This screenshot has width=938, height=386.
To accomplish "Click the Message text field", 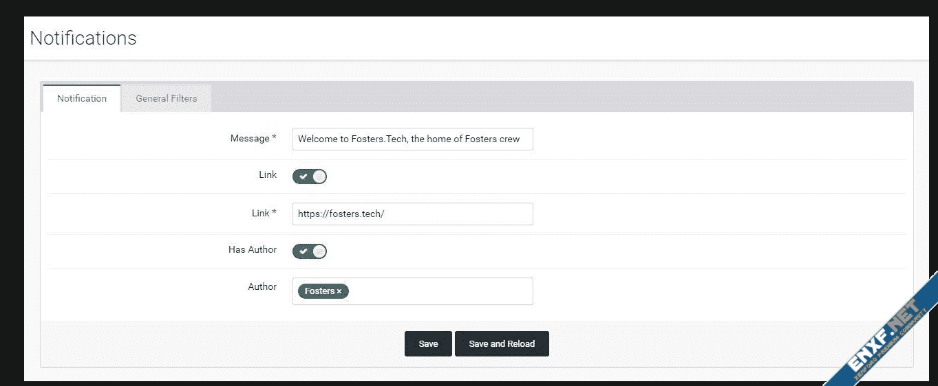I will 412,139.
